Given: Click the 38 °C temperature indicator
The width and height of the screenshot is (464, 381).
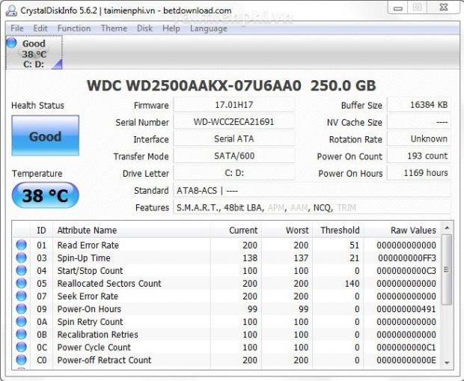Looking at the screenshot, I should 45,196.
